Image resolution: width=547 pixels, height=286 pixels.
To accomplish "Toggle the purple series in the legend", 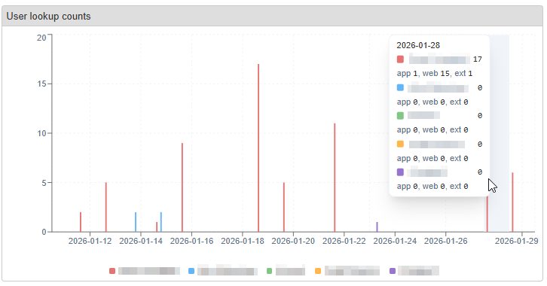I will click(x=414, y=271).
